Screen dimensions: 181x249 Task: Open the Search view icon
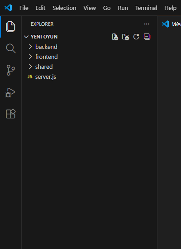(x=11, y=48)
